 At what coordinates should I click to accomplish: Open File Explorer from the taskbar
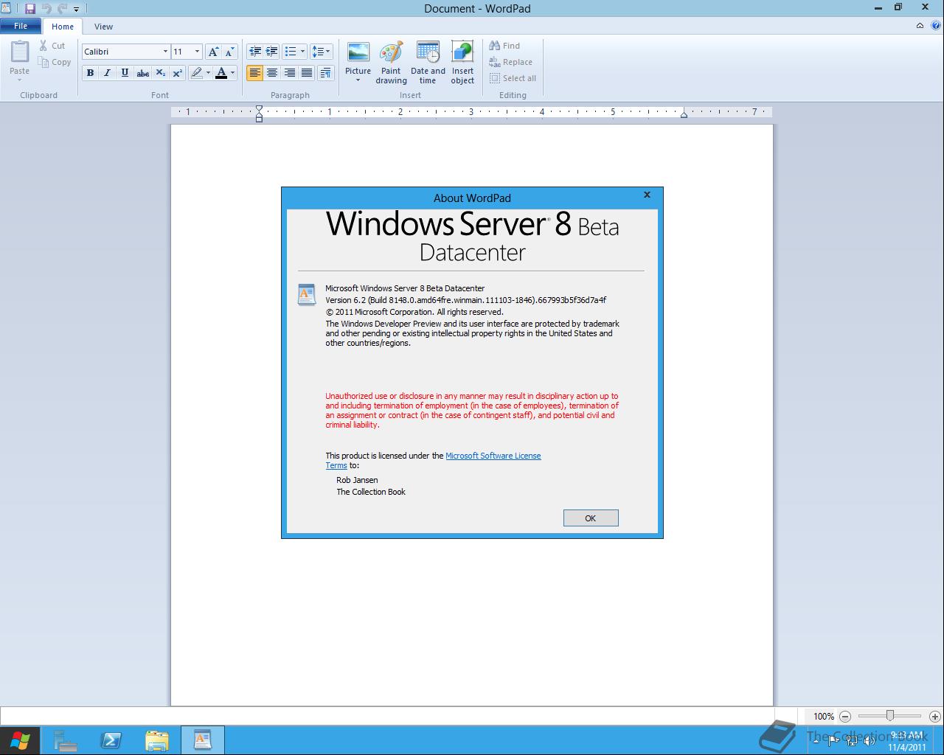pyautogui.click(x=157, y=740)
